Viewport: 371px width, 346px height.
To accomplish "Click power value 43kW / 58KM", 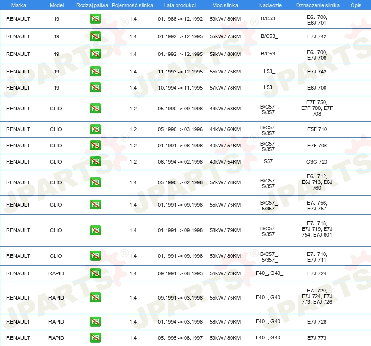I will (225, 109).
